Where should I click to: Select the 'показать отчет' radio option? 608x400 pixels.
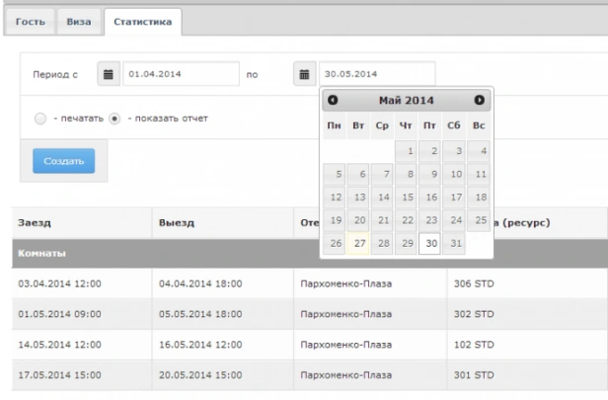pos(114,119)
